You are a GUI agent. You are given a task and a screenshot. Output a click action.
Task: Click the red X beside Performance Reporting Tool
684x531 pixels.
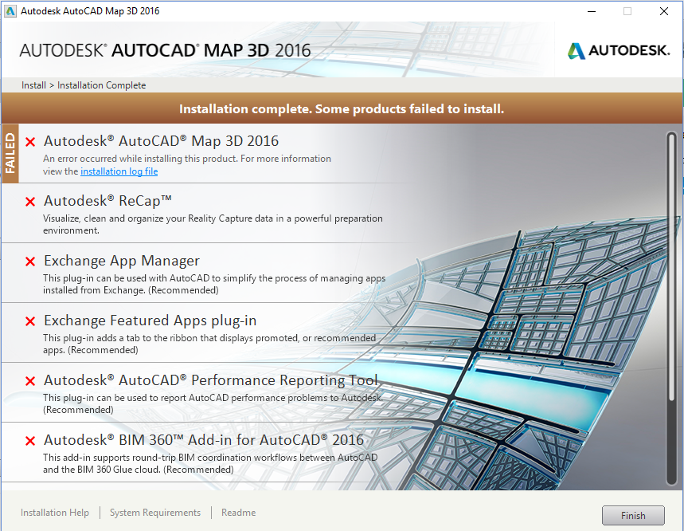point(30,380)
